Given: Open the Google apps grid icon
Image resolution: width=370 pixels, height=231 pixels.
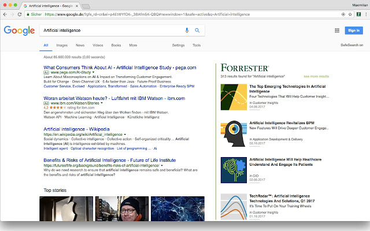Looking at the screenshot, I should tap(337, 31).
